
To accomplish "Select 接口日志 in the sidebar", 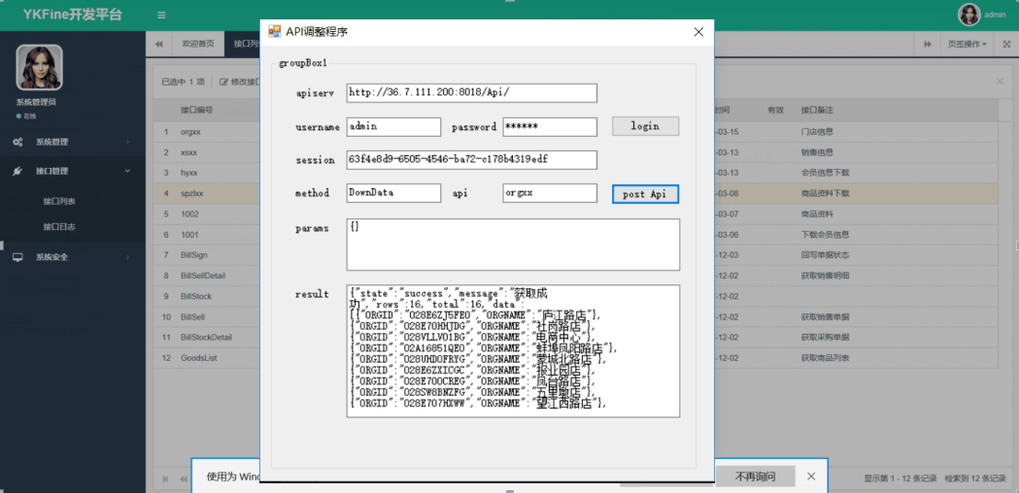I will tap(59, 227).
